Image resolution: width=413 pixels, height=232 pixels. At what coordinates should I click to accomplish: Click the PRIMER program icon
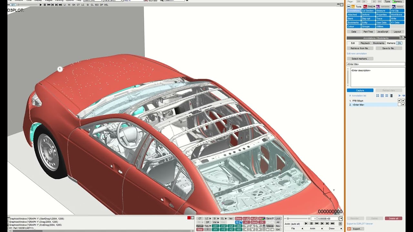pyautogui.click(x=394, y=7)
